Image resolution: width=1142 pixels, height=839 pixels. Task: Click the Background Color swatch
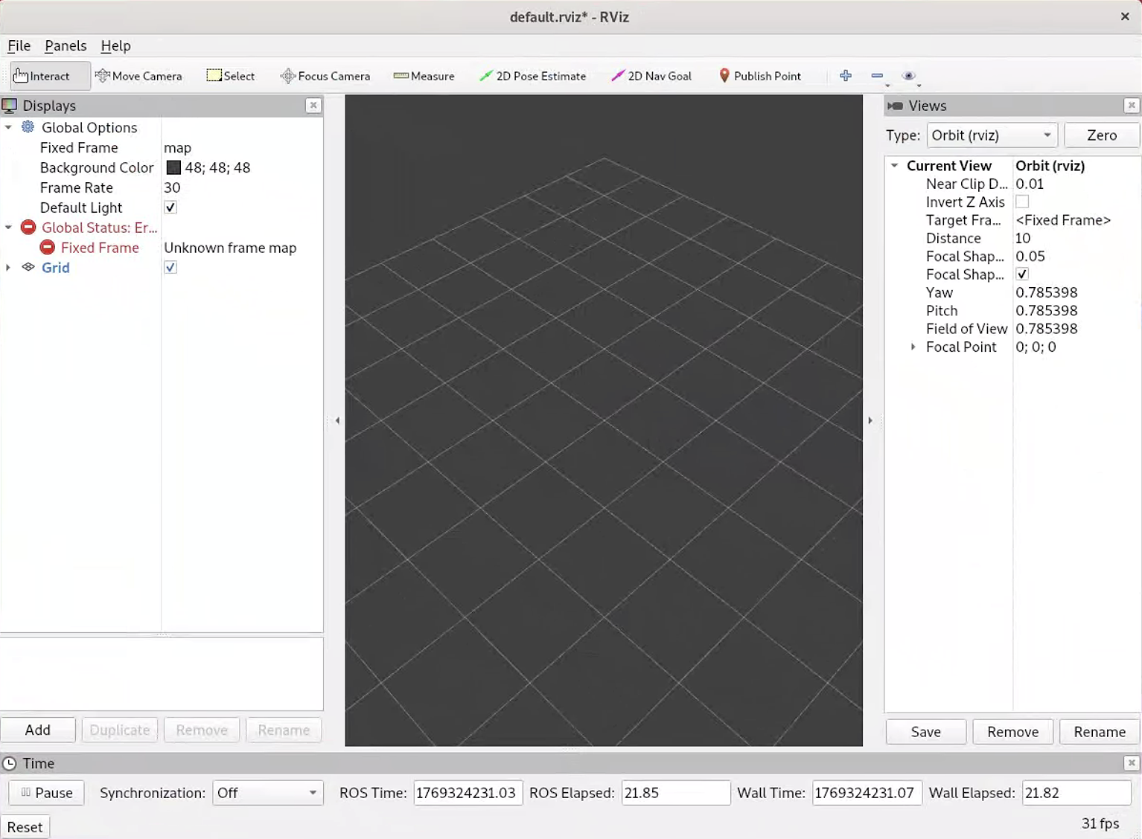coord(173,167)
